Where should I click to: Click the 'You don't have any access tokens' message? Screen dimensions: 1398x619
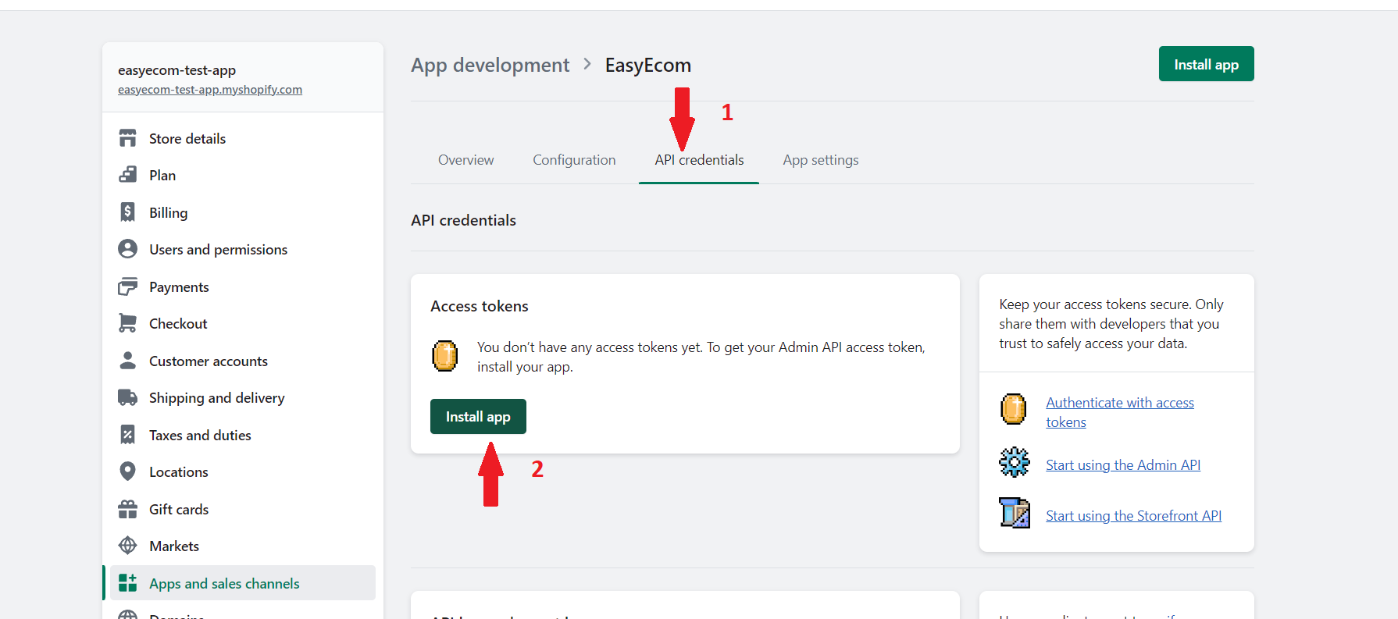[701, 357]
